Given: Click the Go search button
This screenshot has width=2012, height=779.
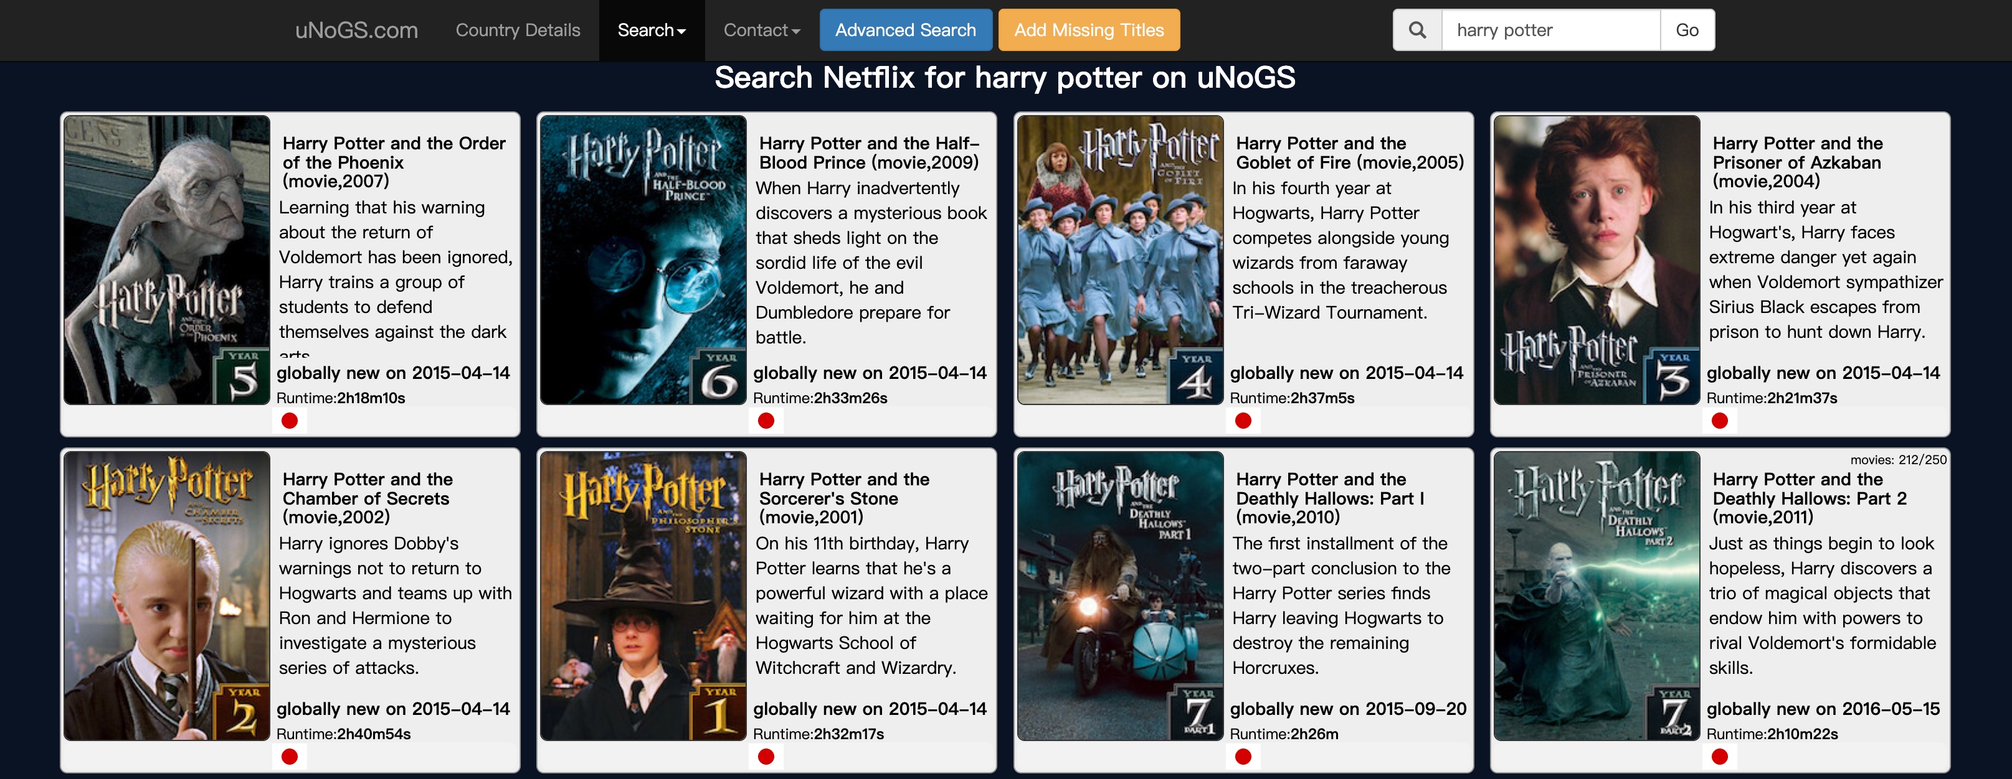Looking at the screenshot, I should coord(1687,30).
